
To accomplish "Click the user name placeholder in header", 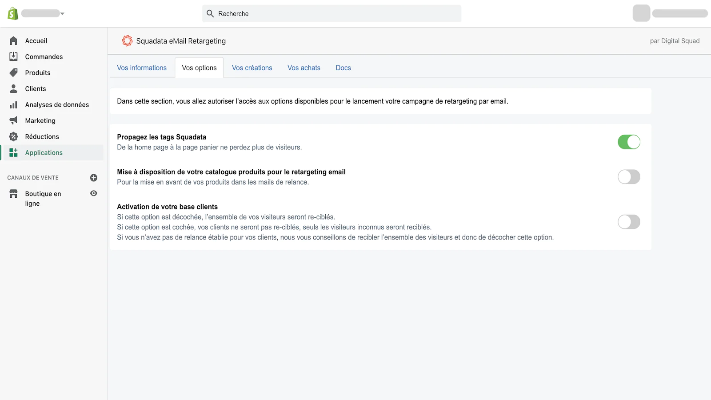I will [x=680, y=14].
